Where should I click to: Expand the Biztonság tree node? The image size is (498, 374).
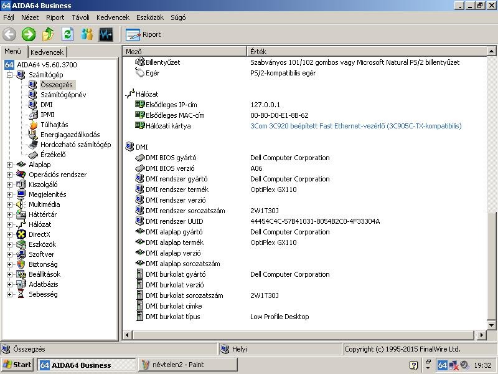(9, 264)
